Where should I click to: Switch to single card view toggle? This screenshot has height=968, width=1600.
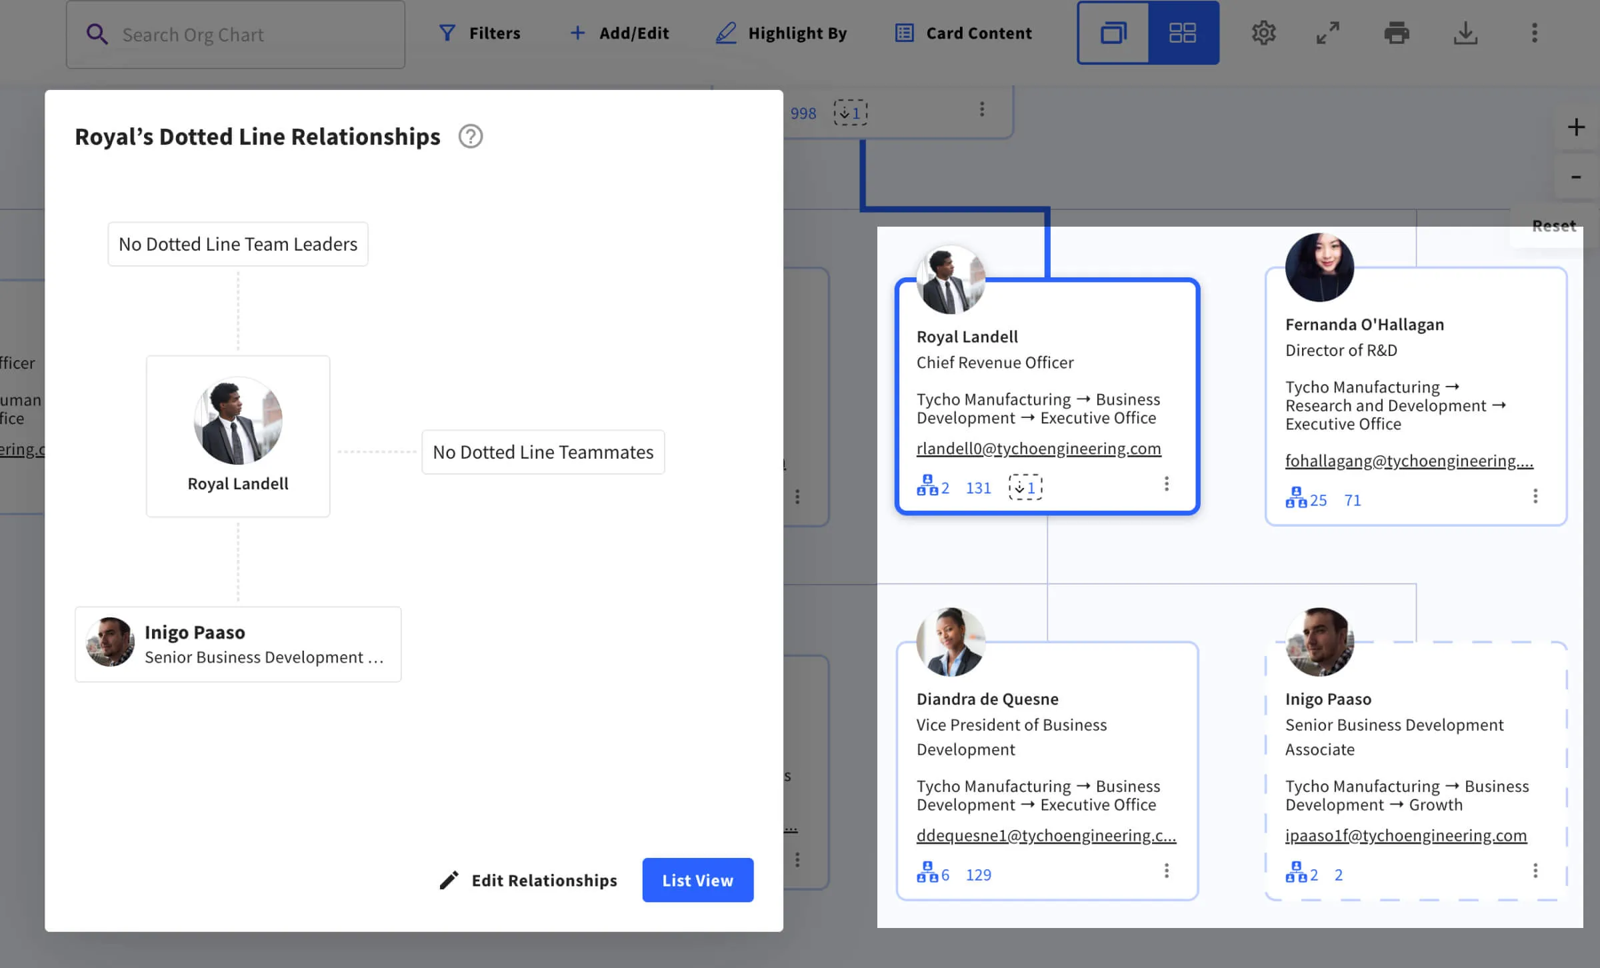pos(1113,33)
